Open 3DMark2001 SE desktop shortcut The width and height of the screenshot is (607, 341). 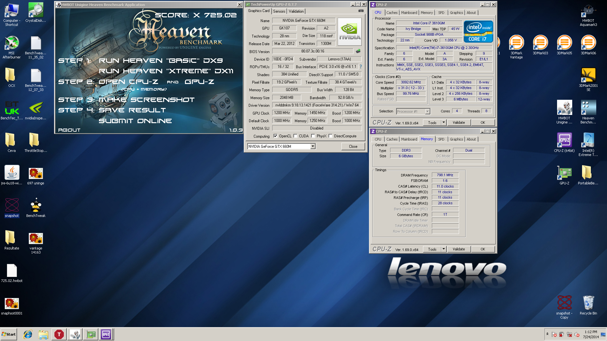[588, 80]
